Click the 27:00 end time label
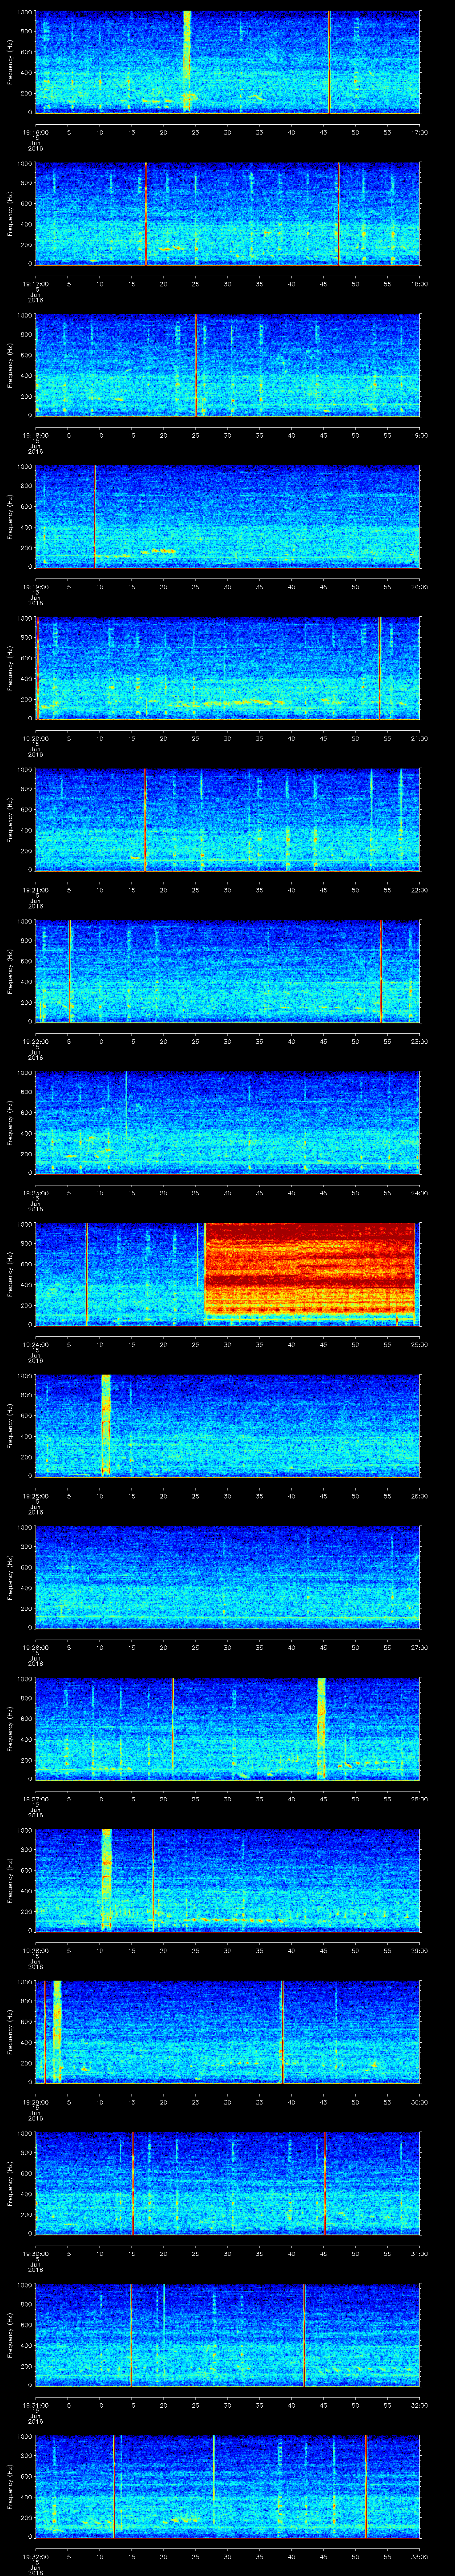Viewport: 455px width, 2576px height. [419, 1647]
